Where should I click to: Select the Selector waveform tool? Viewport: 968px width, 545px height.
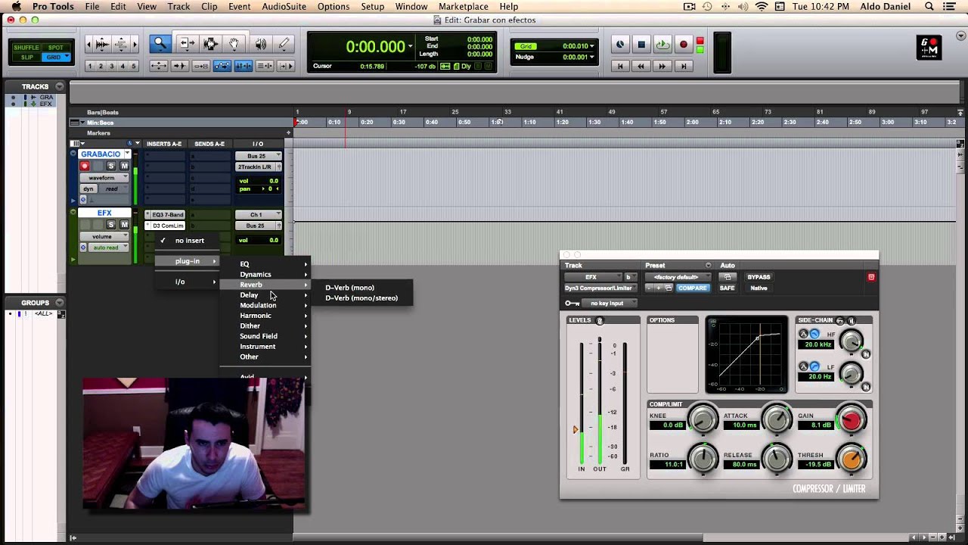click(x=211, y=45)
